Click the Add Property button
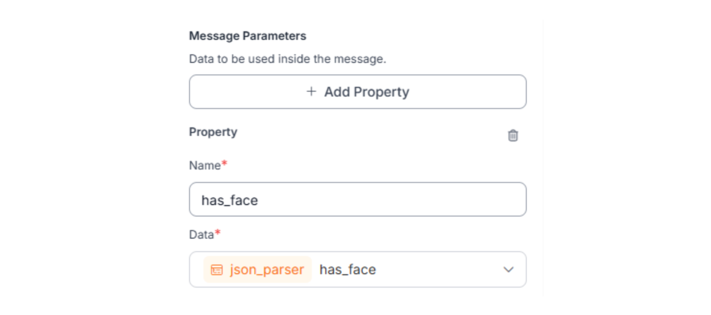Image resolution: width=711 pixels, height=315 pixels. coord(357,92)
